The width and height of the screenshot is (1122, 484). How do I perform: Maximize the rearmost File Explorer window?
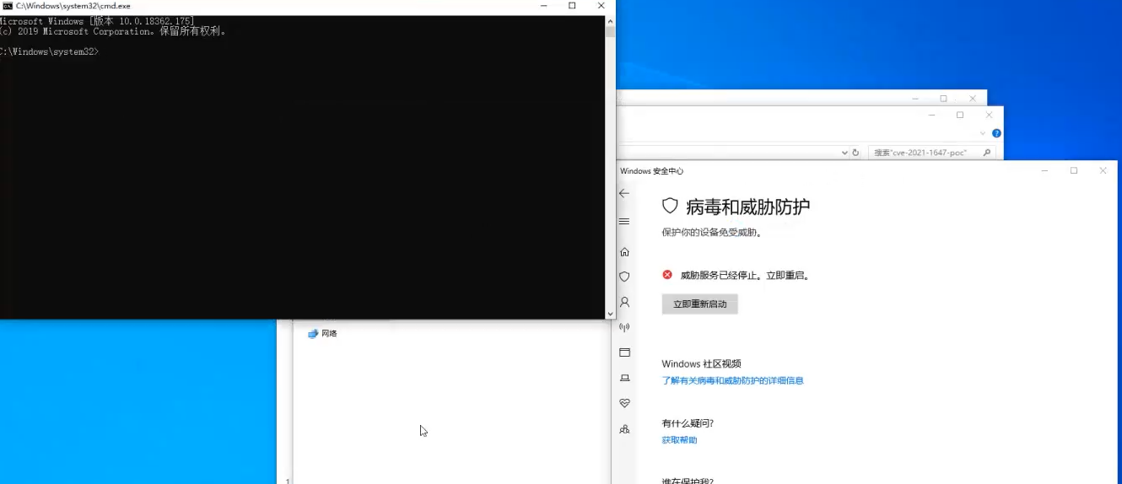[x=943, y=98]
